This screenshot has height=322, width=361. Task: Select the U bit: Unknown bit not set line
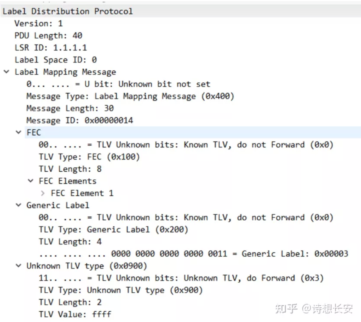(118, 84)
